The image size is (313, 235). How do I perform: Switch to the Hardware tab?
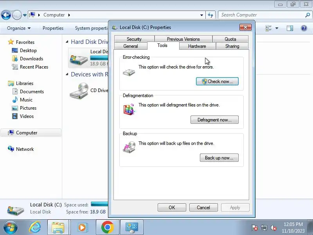pos(197,46)
